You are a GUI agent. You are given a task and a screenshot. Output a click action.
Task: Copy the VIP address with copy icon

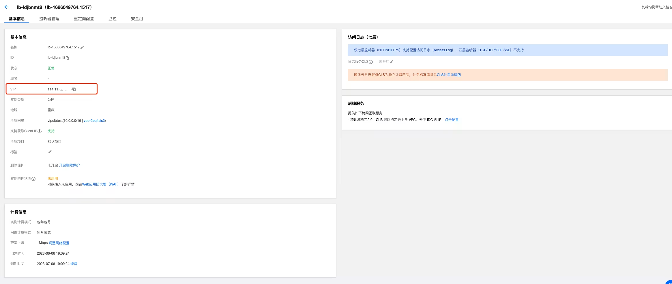tap(74, 89)
